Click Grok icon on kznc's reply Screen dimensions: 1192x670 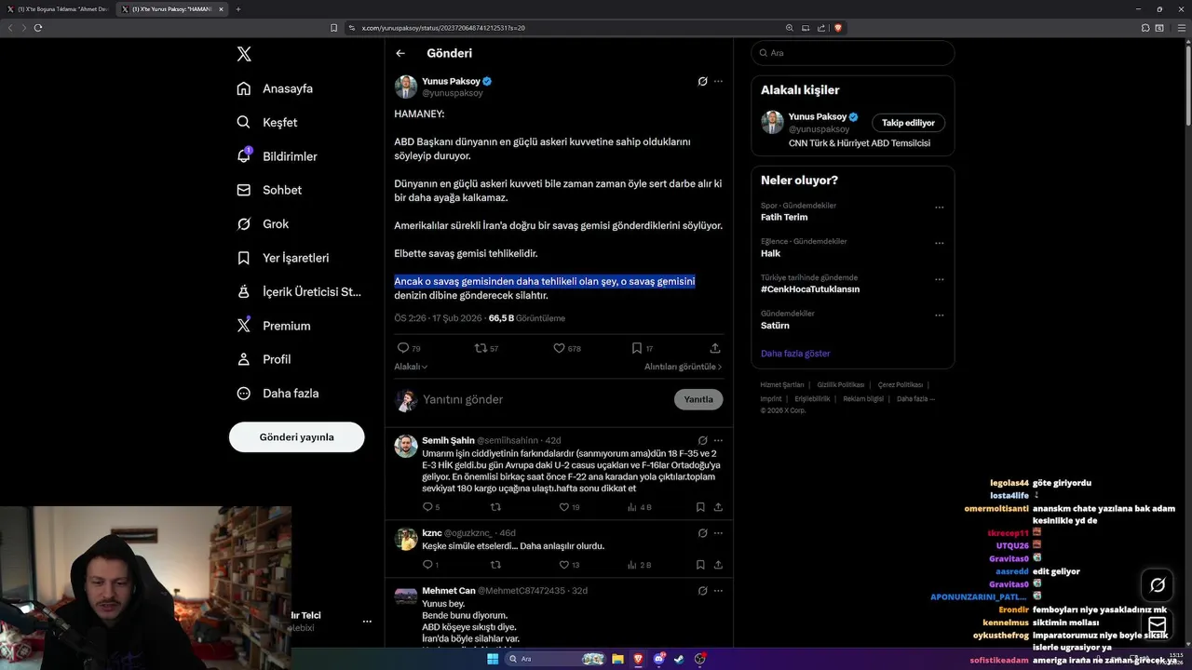click(703, 533)
